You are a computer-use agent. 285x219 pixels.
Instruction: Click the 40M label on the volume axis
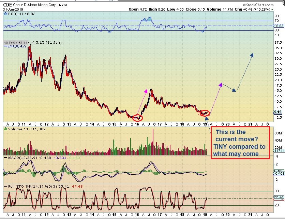click(278, 141)
